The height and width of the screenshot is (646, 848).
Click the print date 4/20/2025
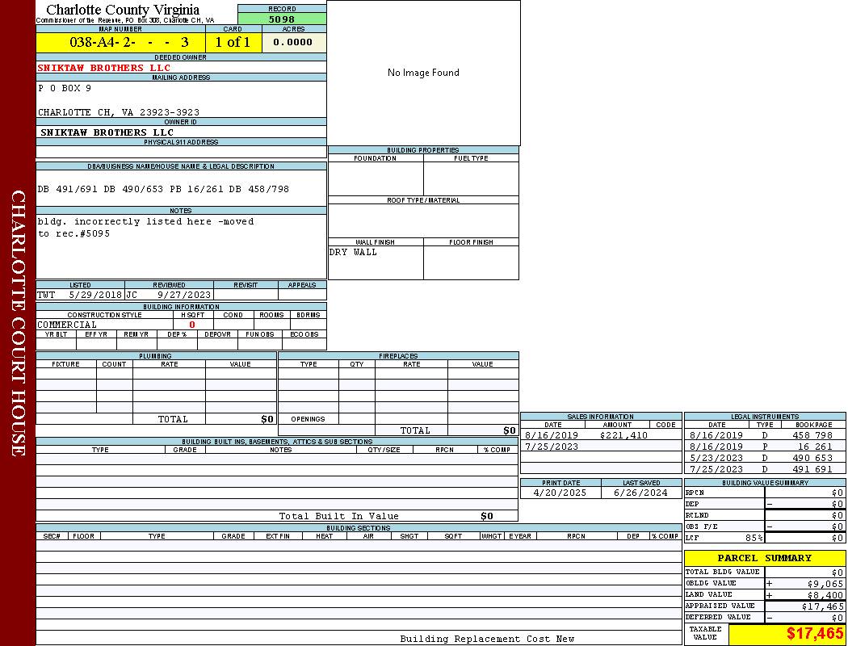(x=560, y=493)
